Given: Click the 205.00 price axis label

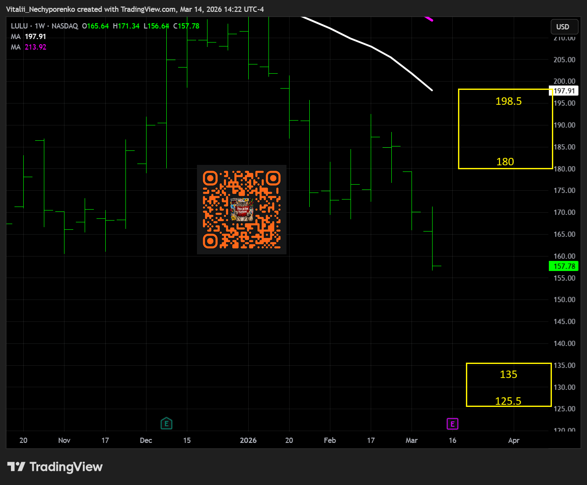Looking at the screenshot, I should coord(564,60).
